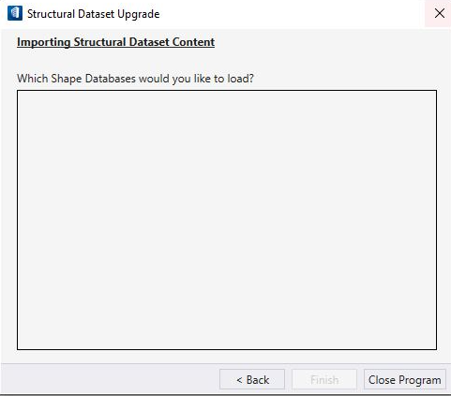Viewport: 451px width, 396px height.
Task: Select the Importing Structural Dataset Content heading
Action: click(x=115, y=42)
